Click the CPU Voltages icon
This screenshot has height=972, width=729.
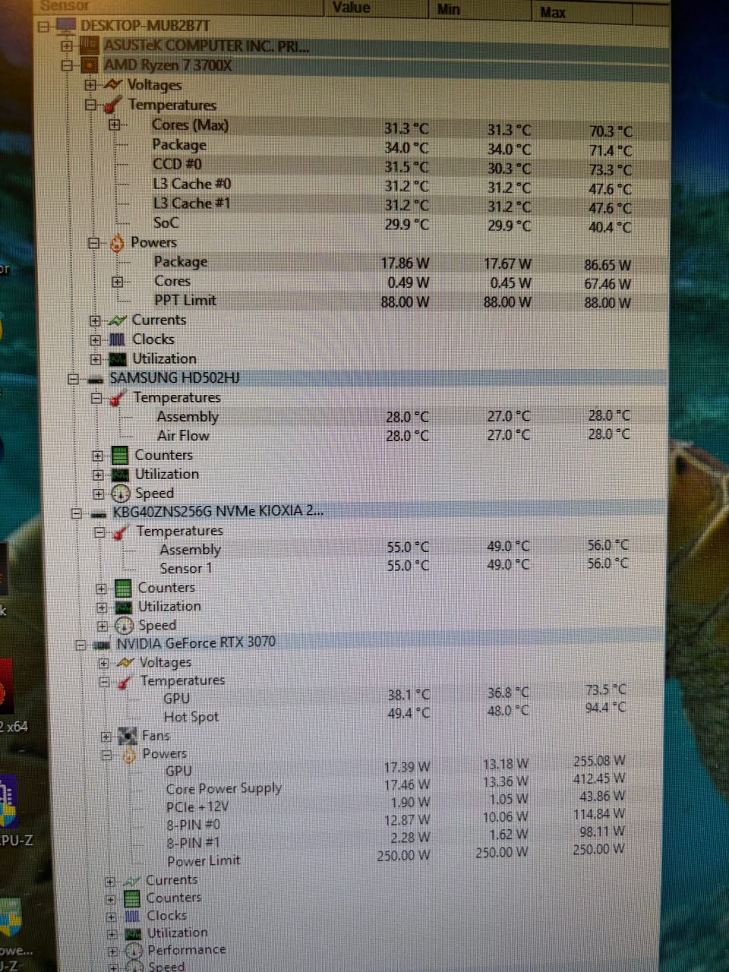[112, 84]
